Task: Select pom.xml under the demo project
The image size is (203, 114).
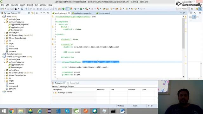Action: (x=12, y=51)
